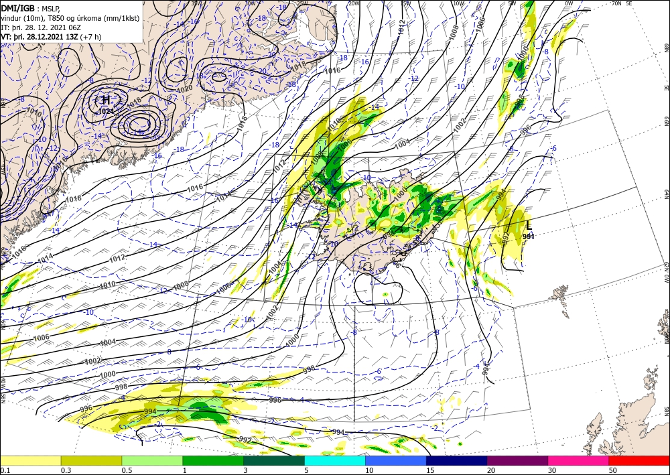Screen dimensions: 670x475
Task: Click the 'L' low-pressure marker east of Iceland
Action: (x=529, y=225)
